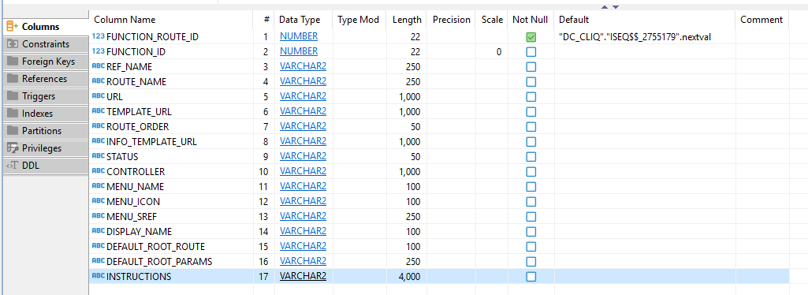This screenshot has height=295, width=808.
Task: Enable Not Null for TEMPLATE_URL
Action: (x=531, y=112)
